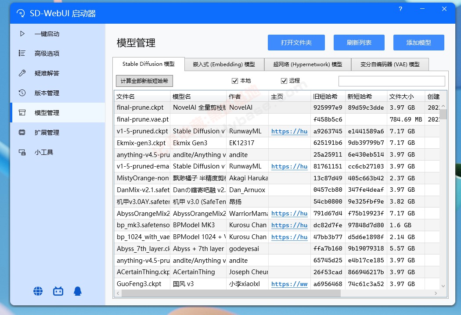Click the 扩展管理 chip icon
This screenshot has height=315, width=461.
coord(22,132)
